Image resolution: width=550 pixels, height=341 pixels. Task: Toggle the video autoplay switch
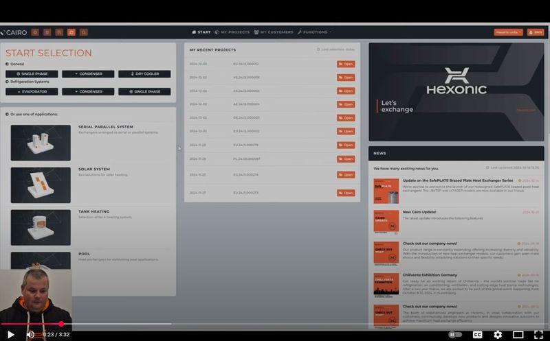pos(455,335)
